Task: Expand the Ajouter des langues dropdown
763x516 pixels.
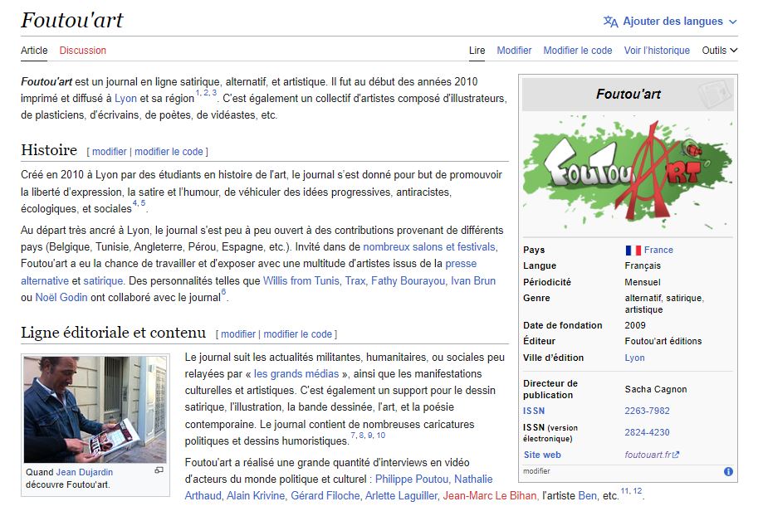Action: [670, 22]
